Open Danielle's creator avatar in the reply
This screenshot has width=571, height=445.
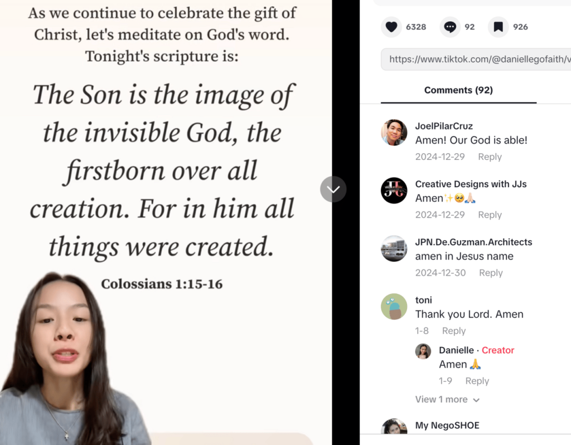click(423, 351)
